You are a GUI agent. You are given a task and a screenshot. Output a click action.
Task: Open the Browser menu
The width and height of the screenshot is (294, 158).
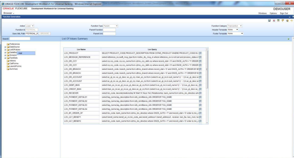click(9, 13)
